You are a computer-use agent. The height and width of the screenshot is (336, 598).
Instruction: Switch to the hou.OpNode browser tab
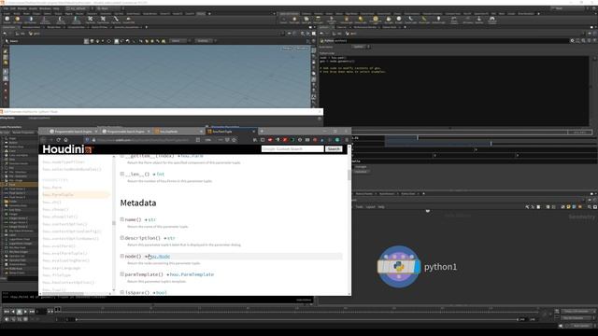tap(178, 132)
